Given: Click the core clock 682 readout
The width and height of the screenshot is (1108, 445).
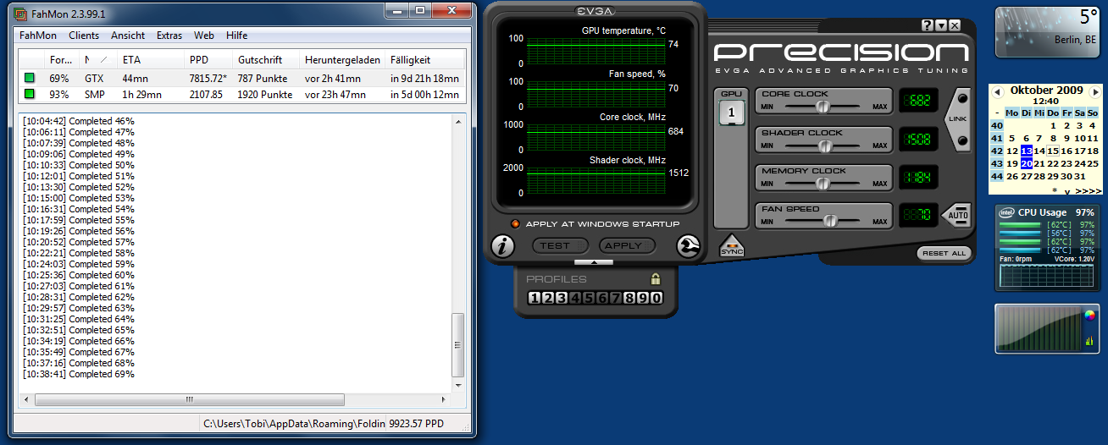Looking at the screenshot, I should coord(918,102).
